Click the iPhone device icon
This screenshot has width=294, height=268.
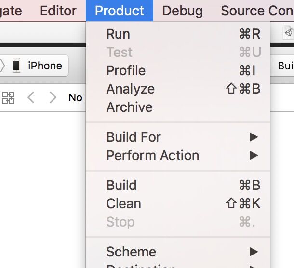[16, 66]
